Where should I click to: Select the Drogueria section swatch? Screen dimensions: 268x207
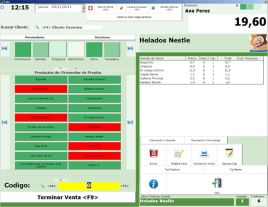(x=58, y=50)
